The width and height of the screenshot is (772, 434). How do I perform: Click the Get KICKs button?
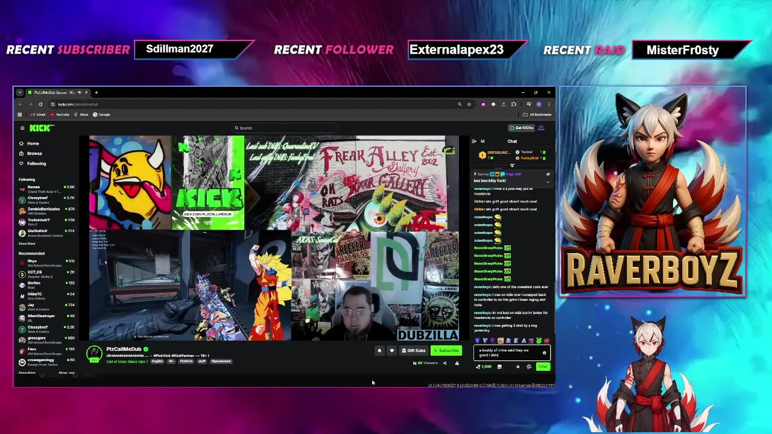(x=522, y=128)
